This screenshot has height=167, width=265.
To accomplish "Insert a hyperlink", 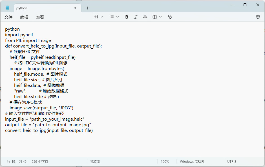I will click(145, 17).
